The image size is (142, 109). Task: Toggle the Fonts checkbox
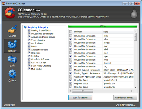[29, 46]
